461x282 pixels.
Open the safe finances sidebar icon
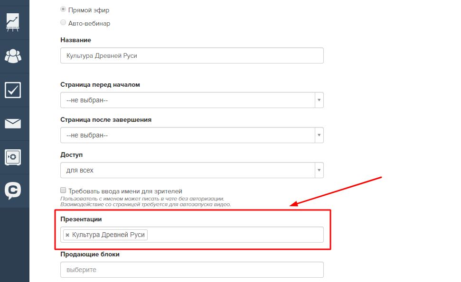(13, 157)
